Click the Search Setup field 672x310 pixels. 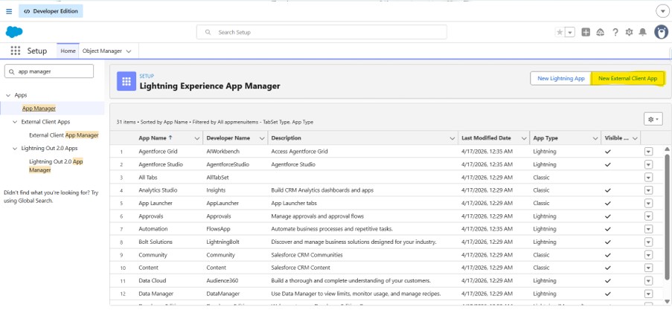point(321,32)
